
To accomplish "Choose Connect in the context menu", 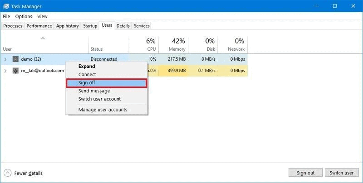I will pos(107,74).
